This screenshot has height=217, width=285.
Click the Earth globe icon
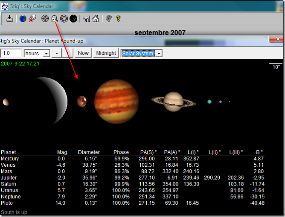[x=23, y=19]
